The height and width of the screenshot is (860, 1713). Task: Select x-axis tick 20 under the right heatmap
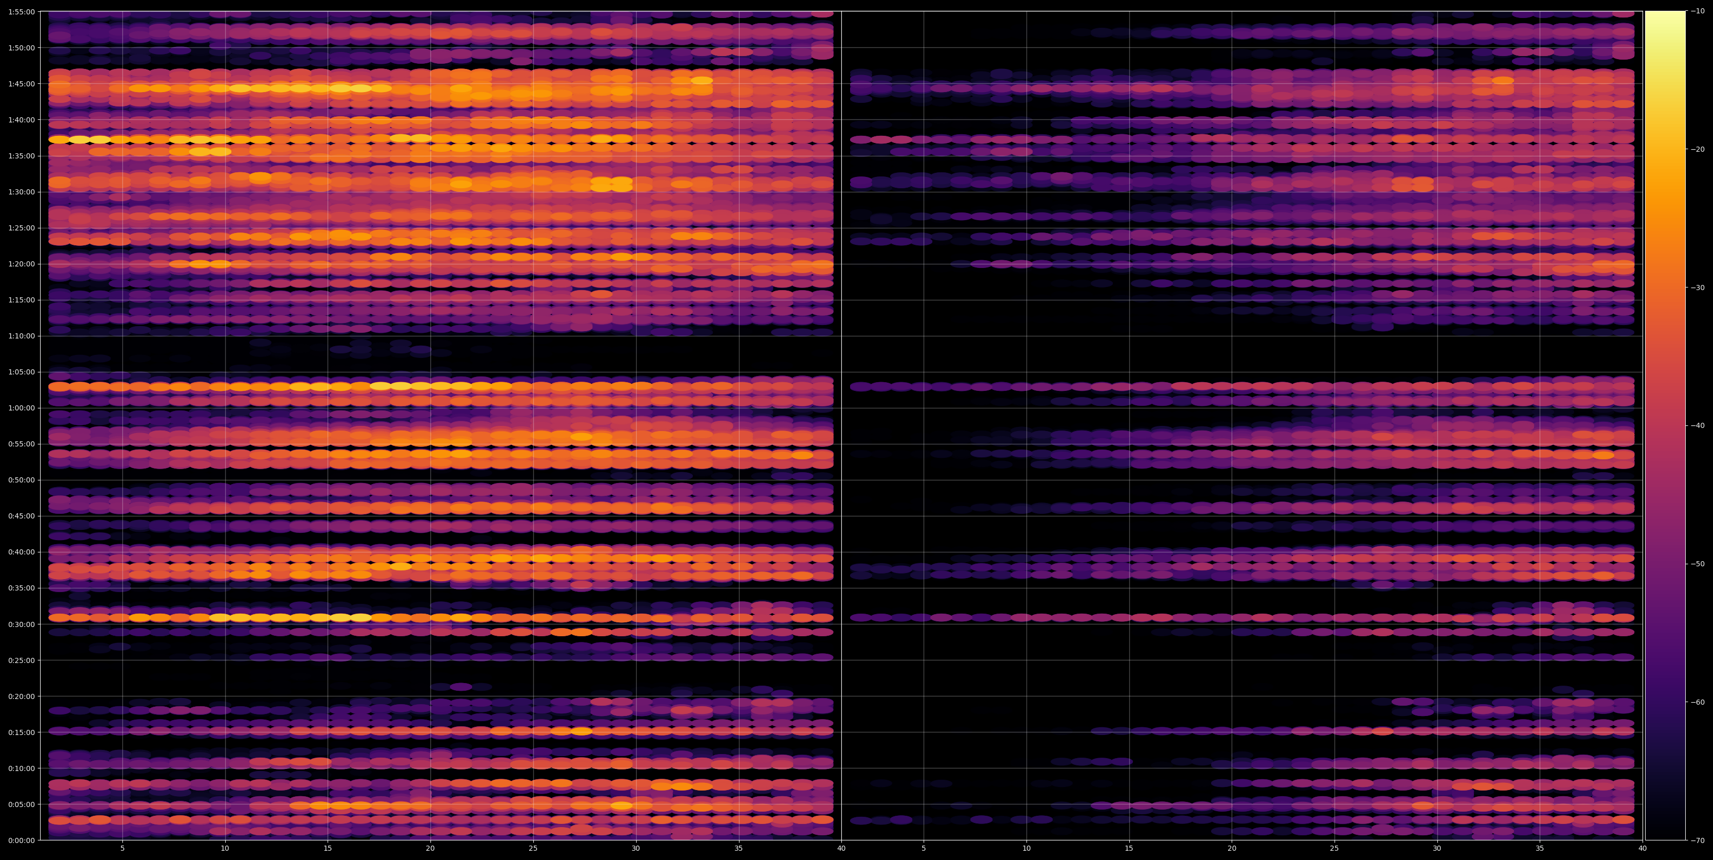coord(1232,849)
